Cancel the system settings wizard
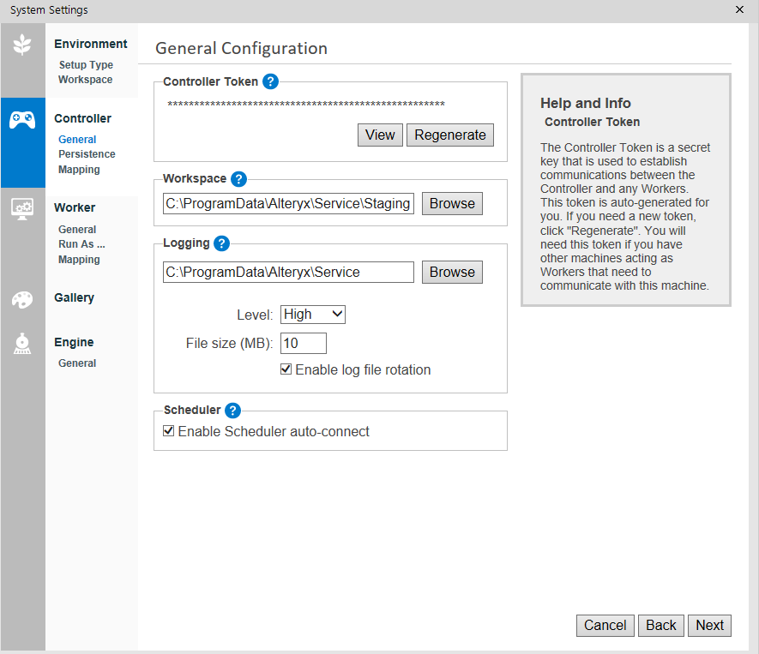This screenshot has height=654, width=759. click(x=605, y=626)
